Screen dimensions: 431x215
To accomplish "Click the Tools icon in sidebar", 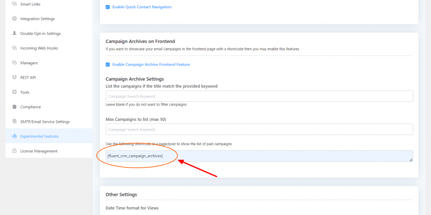I will tap(14, 92).
